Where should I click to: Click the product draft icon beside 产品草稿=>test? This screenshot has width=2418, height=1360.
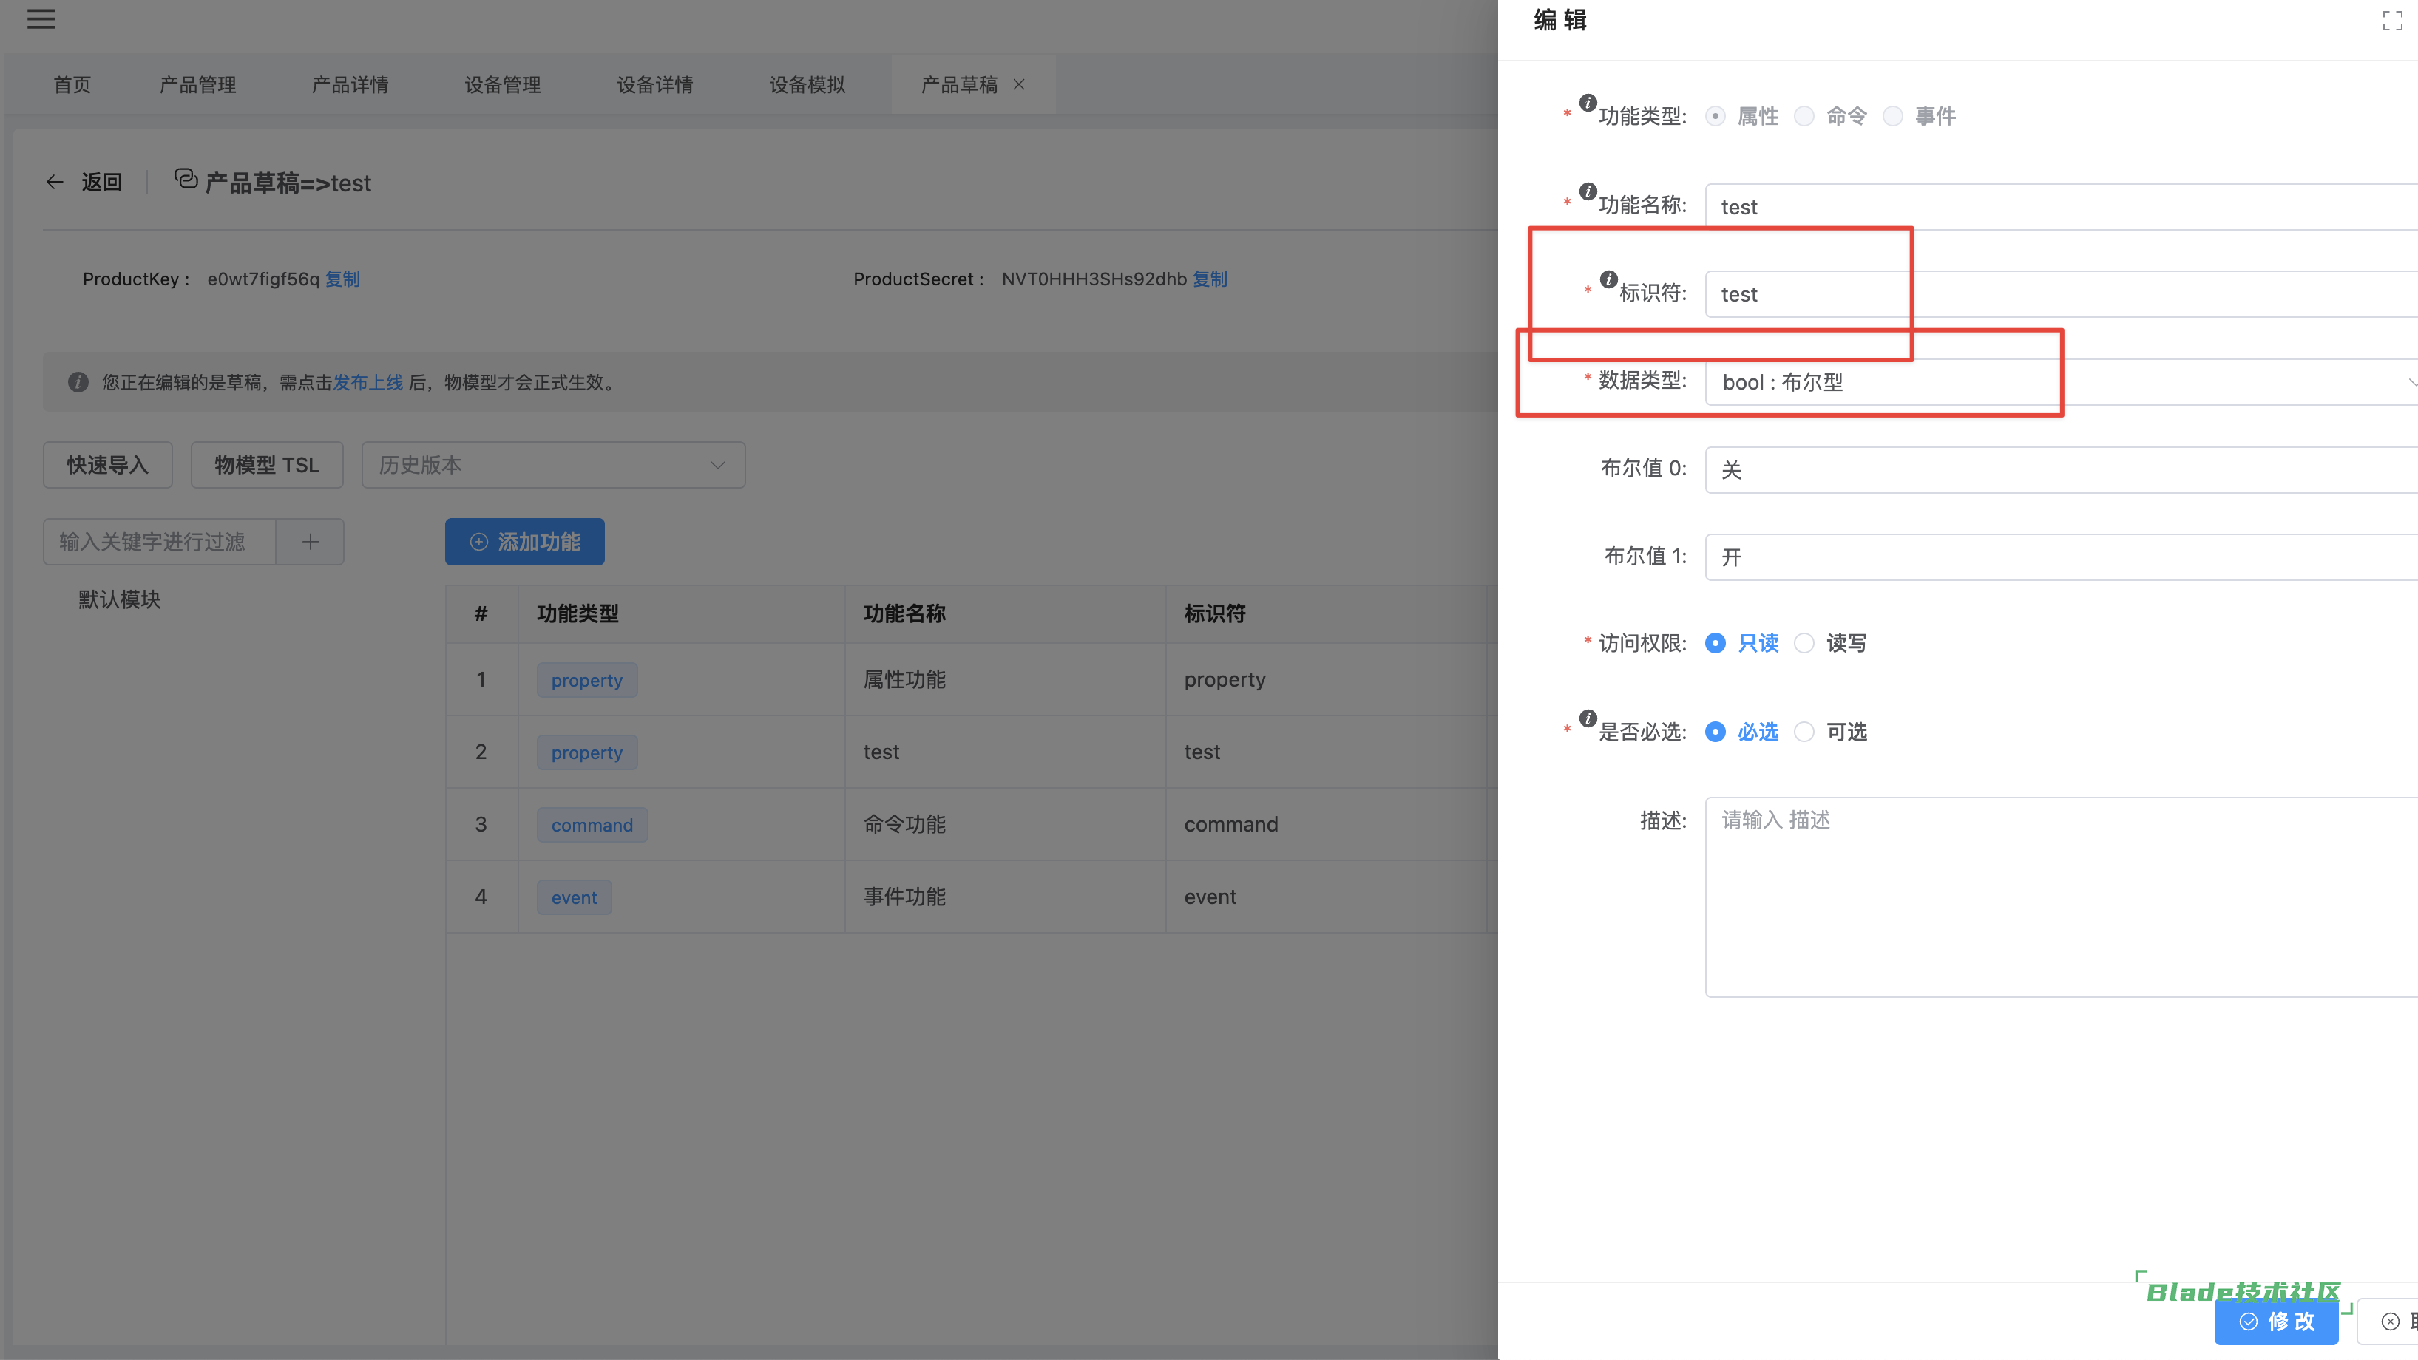(186, 178)
